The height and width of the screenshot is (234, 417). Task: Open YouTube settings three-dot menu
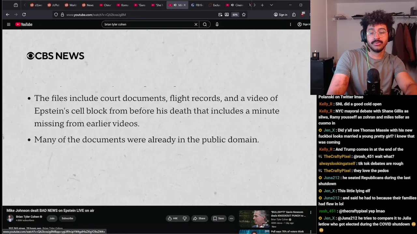pyautogui.click(x=291, y=24)
